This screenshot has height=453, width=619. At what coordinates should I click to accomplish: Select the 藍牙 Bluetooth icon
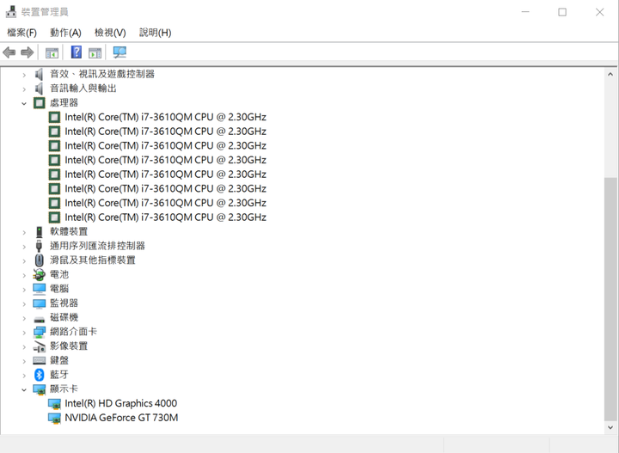pos(39,375)
